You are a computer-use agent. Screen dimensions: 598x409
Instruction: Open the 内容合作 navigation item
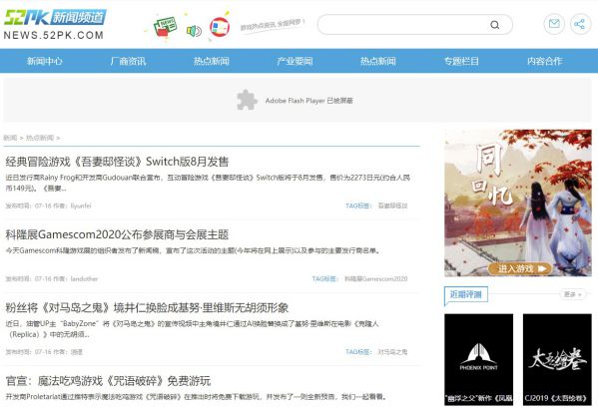(545, 61)
